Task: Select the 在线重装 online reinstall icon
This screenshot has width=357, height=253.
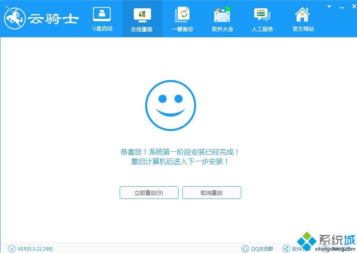Action: (x=142, y=16)
